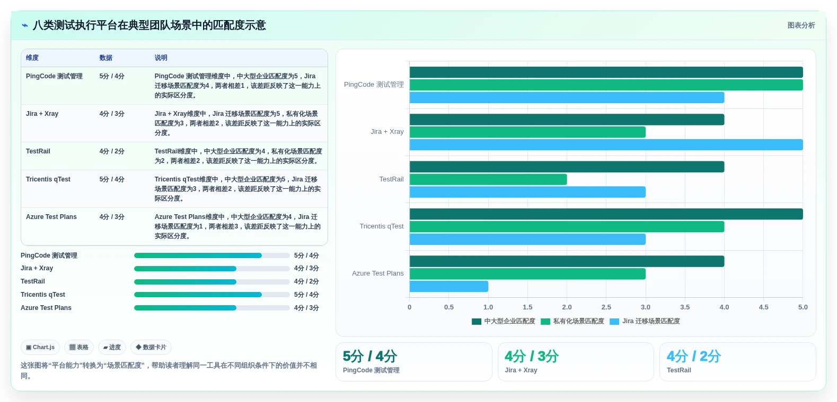Click the Tricentis qTest chart axis label
The image size is (837, 402).
click(382, 226)
